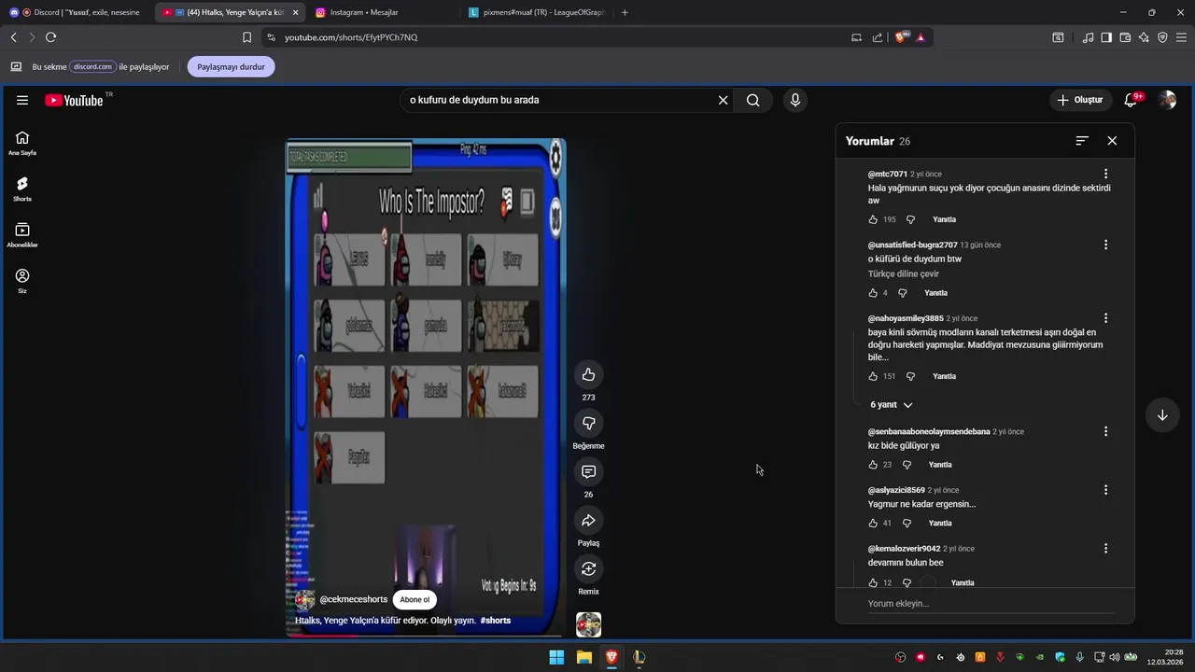This screenshot has height=672, width=1195.
Task: Open Shorts in the left sidebar
Action: coord(22,189)
